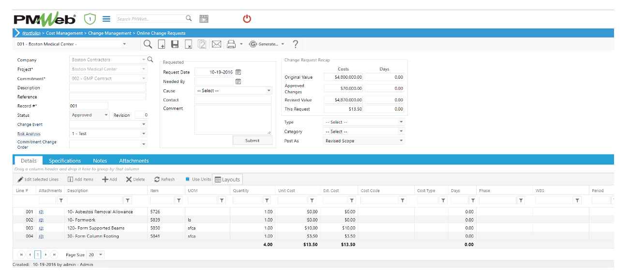Open the shield notification icon

coord(90,19)
